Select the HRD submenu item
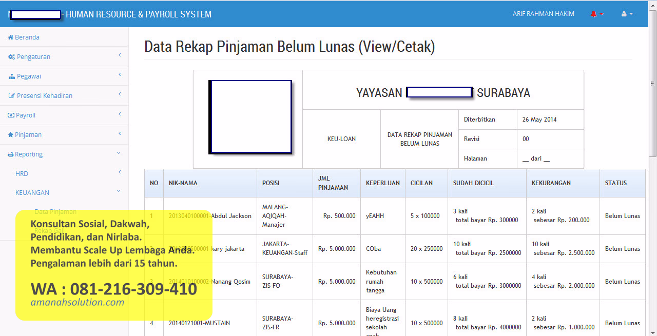The width and height of the screenshot is (657, 336). click(22, 174)
